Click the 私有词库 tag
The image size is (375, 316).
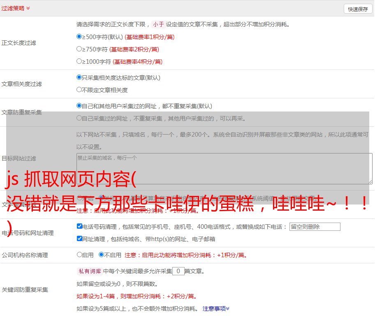(89, 271)
